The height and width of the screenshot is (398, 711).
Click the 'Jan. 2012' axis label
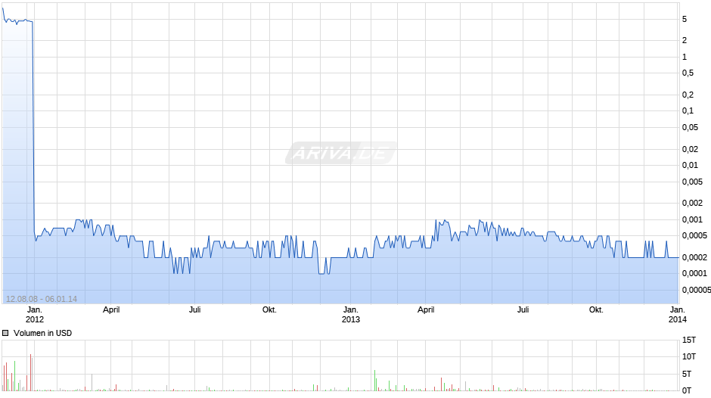click(x=35, y=315)
